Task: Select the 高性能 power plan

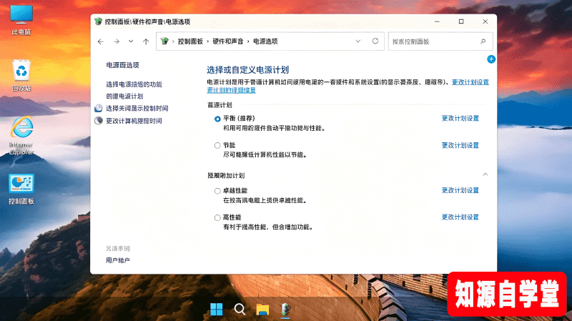Action: 217,218
